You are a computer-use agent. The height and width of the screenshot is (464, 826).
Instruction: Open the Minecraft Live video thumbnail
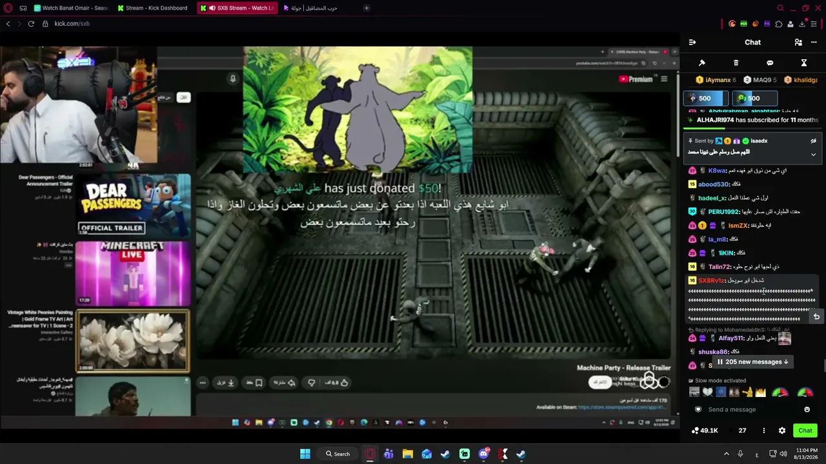pyautogui.click(x=134, y=274)
